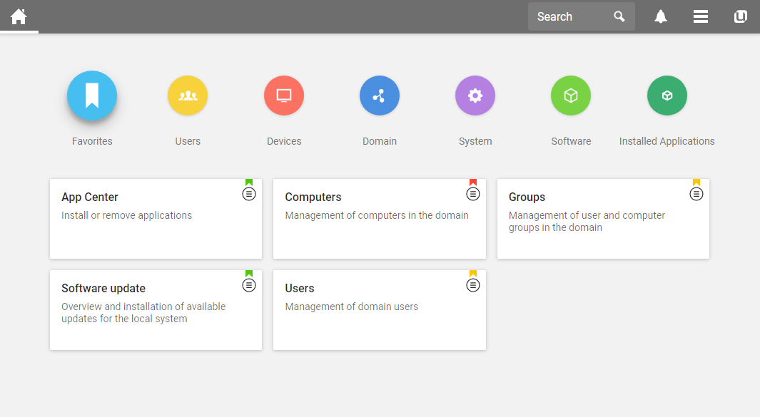760x417 pixels.
Task: Select the Software category icon
Action: [x=570, y=95]
